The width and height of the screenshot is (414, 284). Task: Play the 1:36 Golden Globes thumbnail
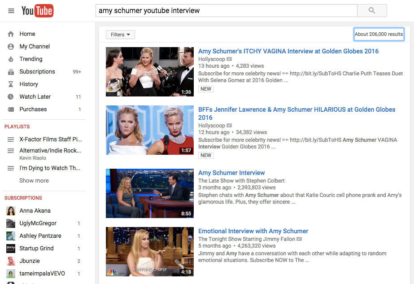click(150, 72)
